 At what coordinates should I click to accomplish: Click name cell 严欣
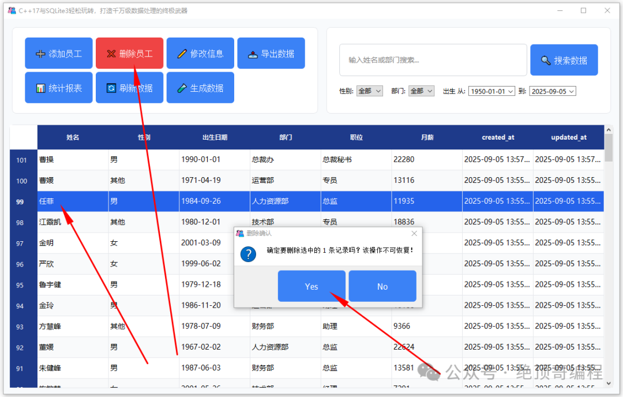(x=73, y=264)
